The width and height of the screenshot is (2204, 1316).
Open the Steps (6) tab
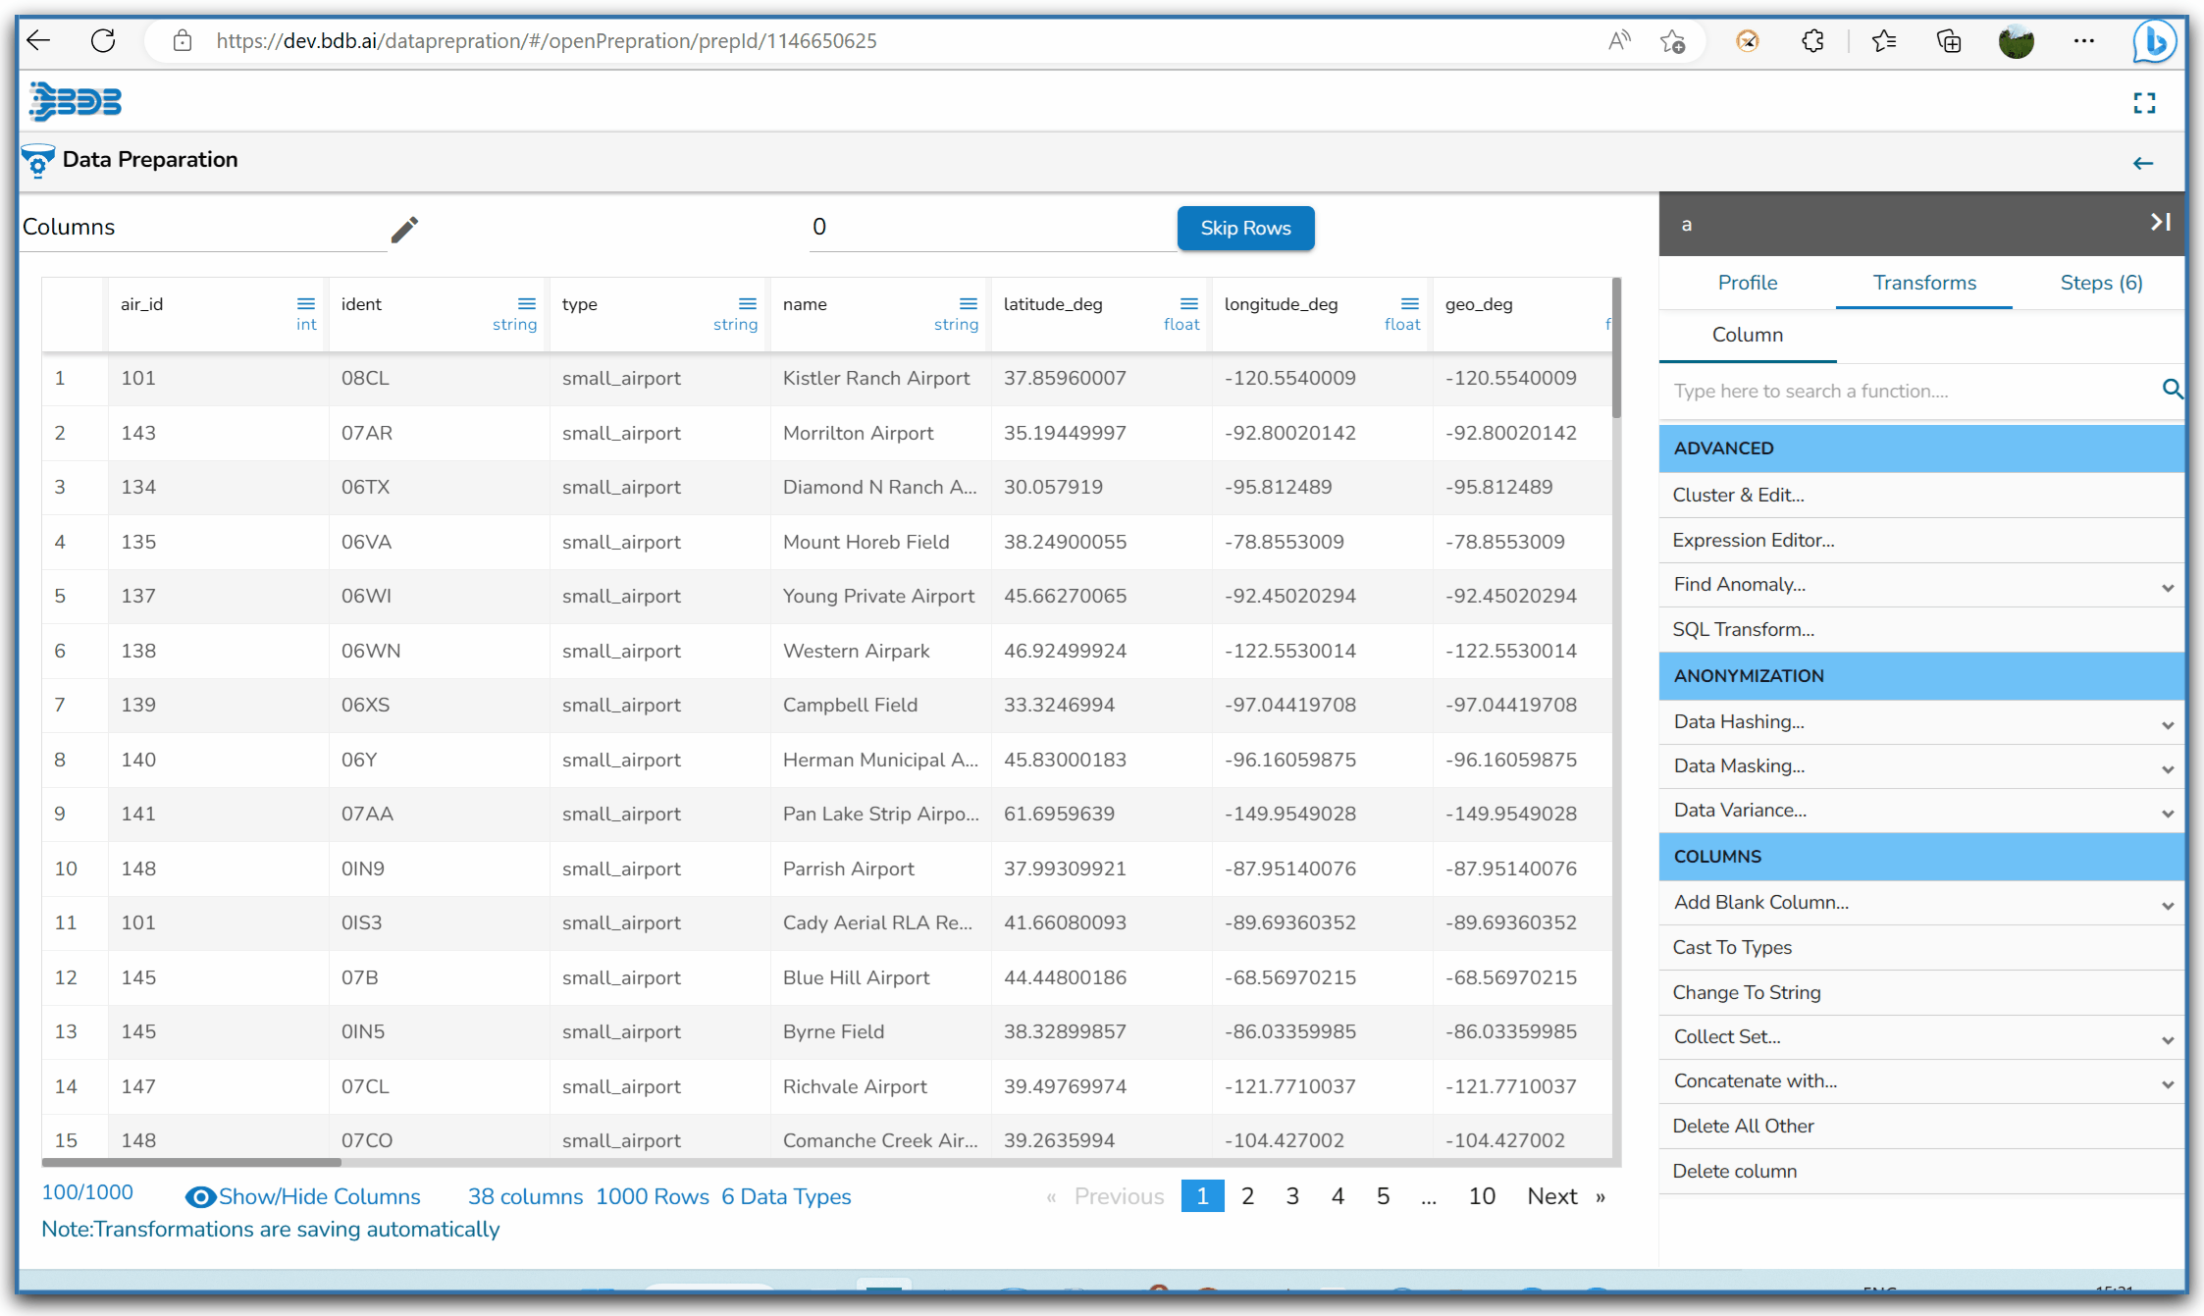[2101, 283]
